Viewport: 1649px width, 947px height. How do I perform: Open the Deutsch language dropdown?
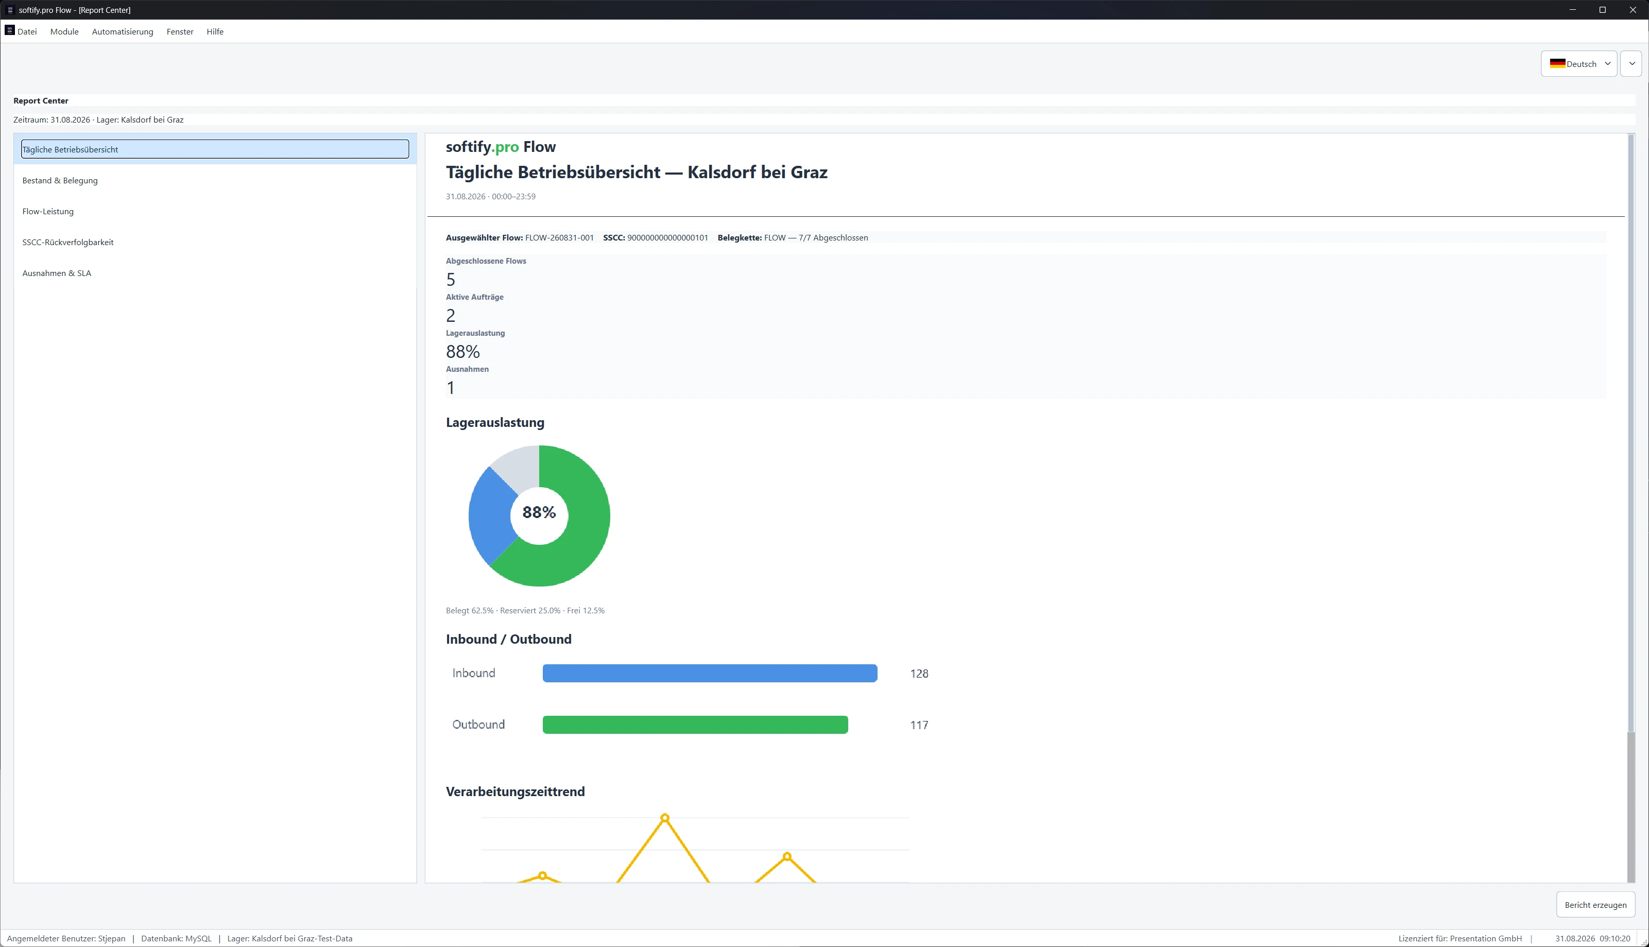tap(1579, 64)
